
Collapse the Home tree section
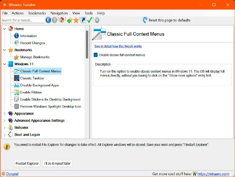point(5,29)
